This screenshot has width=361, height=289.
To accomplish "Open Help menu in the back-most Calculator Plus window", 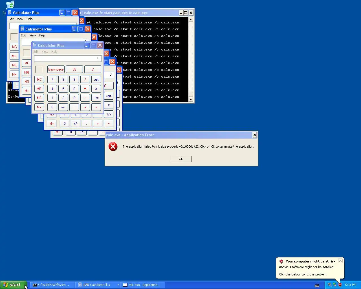I will [x=30, y=19].
